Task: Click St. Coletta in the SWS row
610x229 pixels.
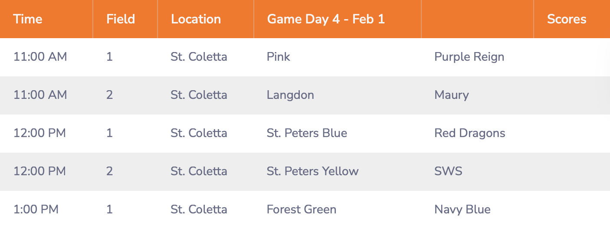Action: click(x=199, y=171)
